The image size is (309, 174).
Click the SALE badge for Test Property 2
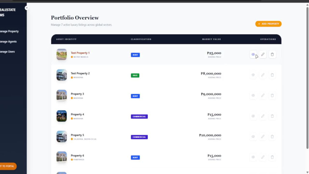click(x=135, y=75)
